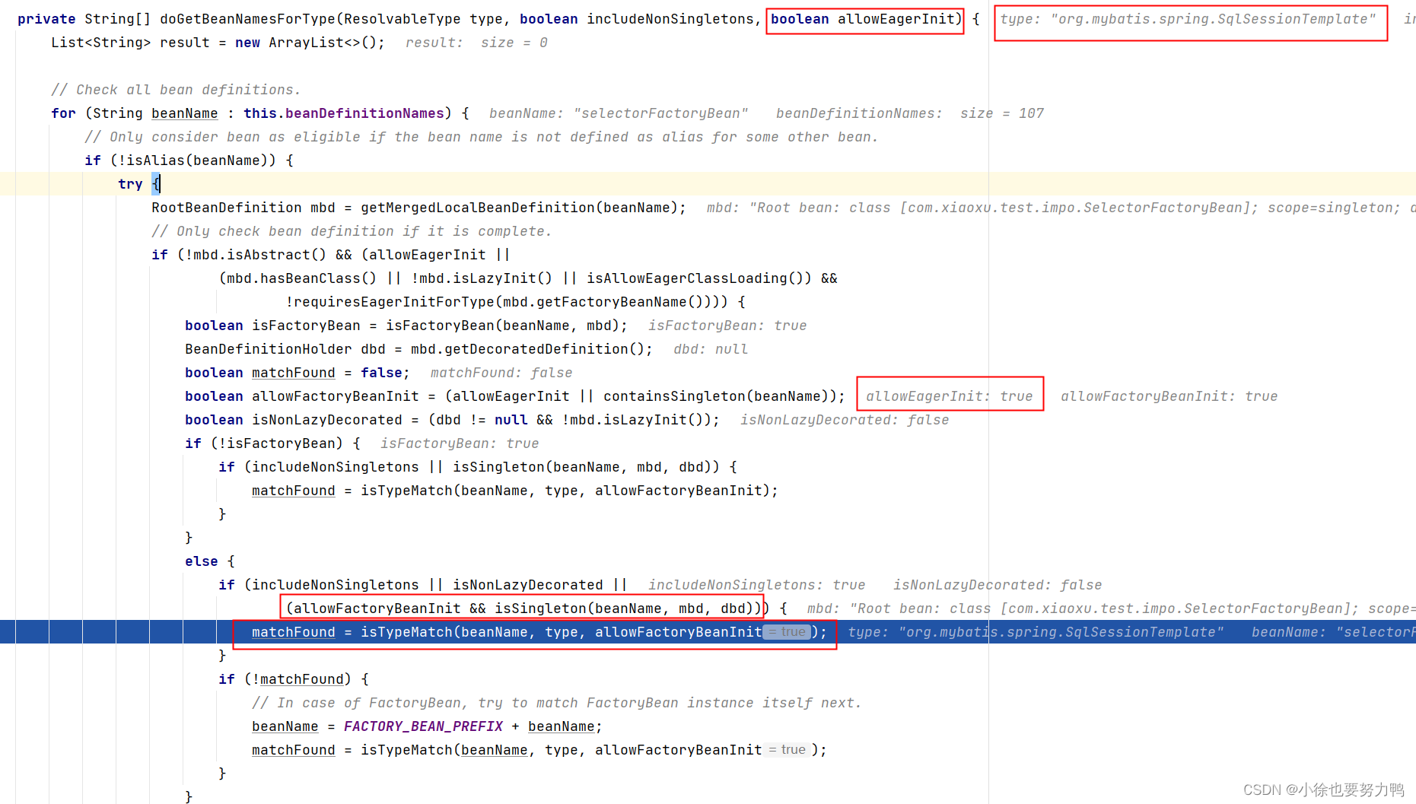The width and height of the screenshot is (1416, 804).
Task: Click 'isTypeMatch' in the last matchFound assignment
Action: tap(406, 750)
